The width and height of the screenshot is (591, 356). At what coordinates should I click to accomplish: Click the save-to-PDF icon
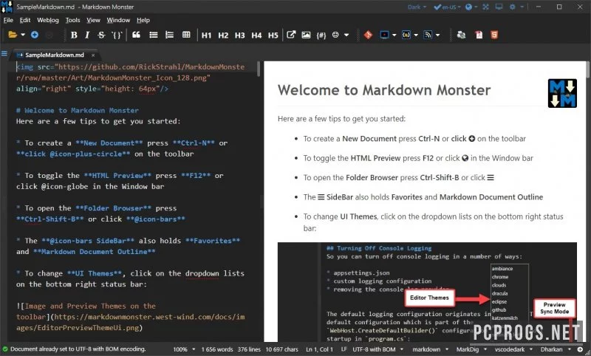479,35
